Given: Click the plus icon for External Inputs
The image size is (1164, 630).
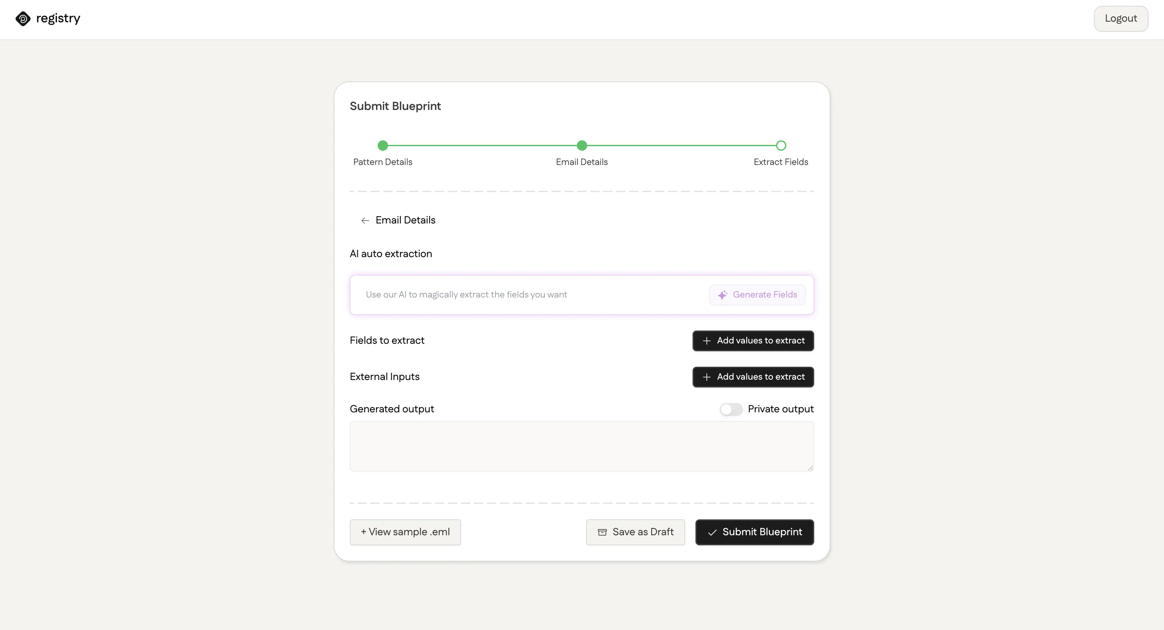Looking at the screenshot, I should click(706, 377).
